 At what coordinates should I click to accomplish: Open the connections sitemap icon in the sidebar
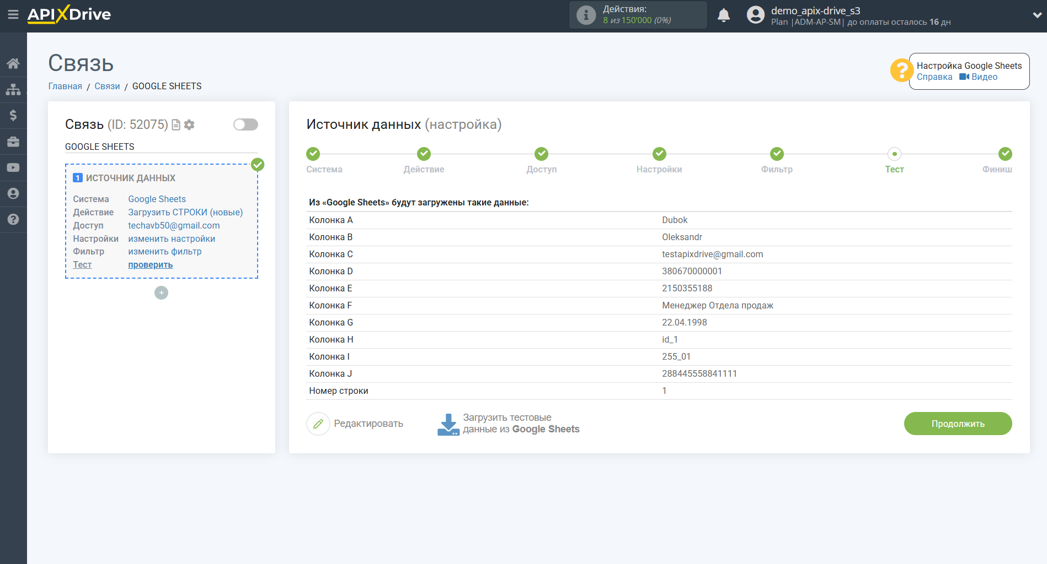pyautogui.click(x=13, y=89)
